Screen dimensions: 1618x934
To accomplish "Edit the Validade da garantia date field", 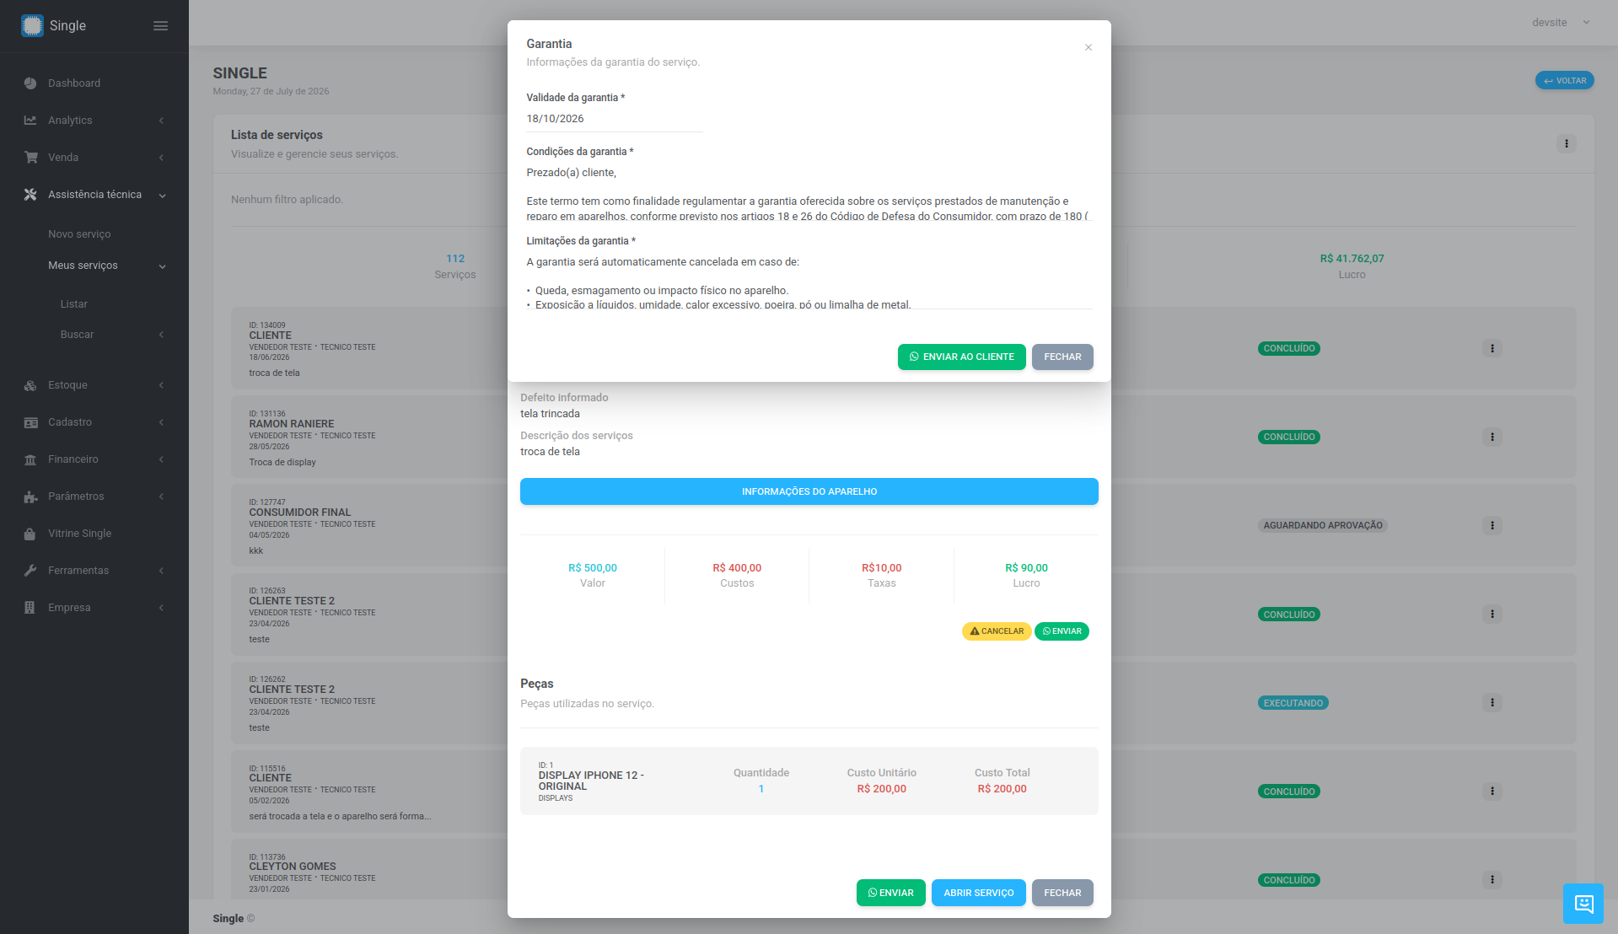I will pyautogui.click(x=614, y=119).
